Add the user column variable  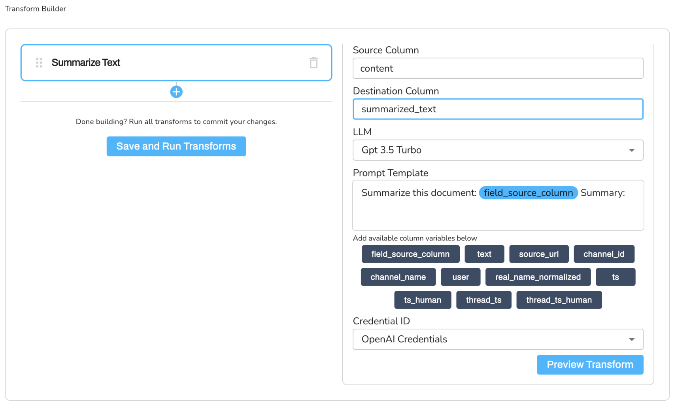pyautogui.click(x=461, y=277)
